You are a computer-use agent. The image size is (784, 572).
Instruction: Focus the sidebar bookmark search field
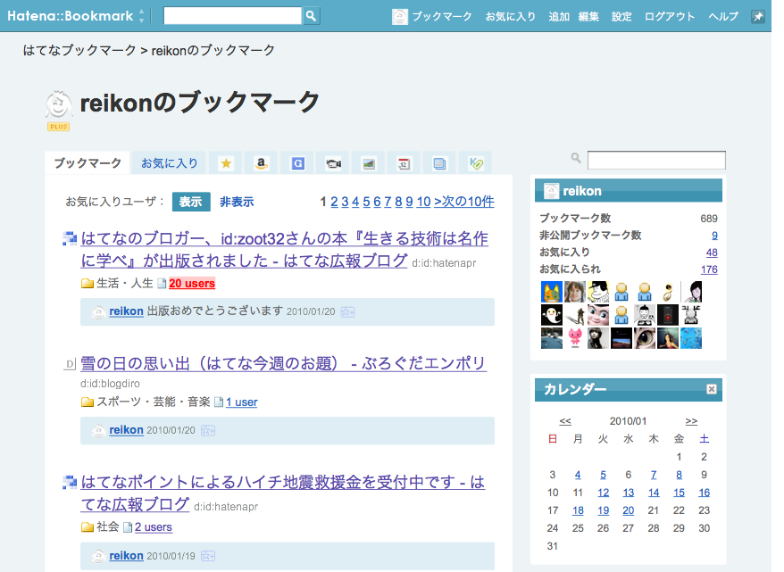pyautogui.click(x=656, y=161)
